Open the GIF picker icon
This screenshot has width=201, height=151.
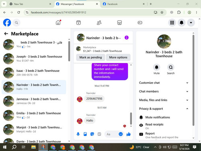click(99, 134)
